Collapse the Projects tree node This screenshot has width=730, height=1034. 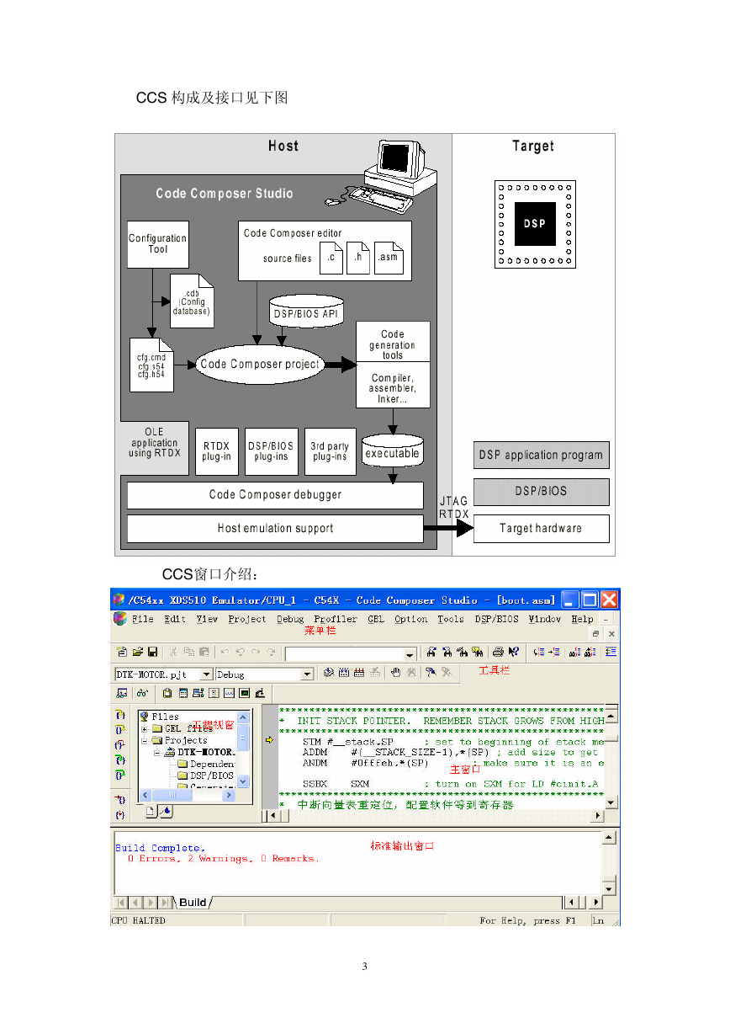coord(145,740)
